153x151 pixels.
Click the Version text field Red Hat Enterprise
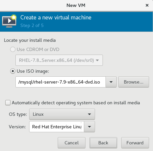tap(57, 127)
